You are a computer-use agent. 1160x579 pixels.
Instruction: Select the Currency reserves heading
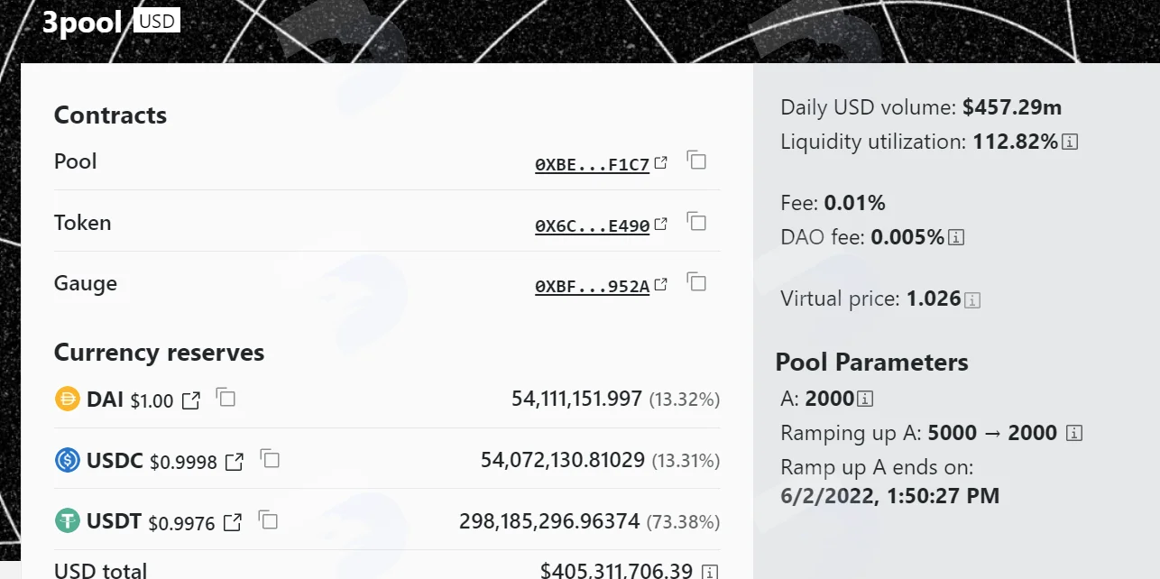point(159,353)
